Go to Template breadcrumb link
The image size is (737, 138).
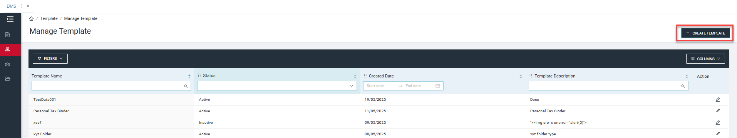[x=49, y=18]
